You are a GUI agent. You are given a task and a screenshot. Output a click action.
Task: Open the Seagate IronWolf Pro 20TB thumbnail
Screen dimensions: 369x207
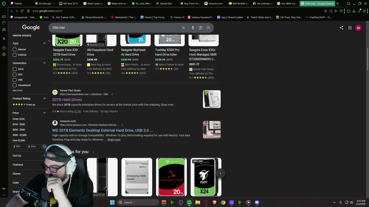pos(172,177)
